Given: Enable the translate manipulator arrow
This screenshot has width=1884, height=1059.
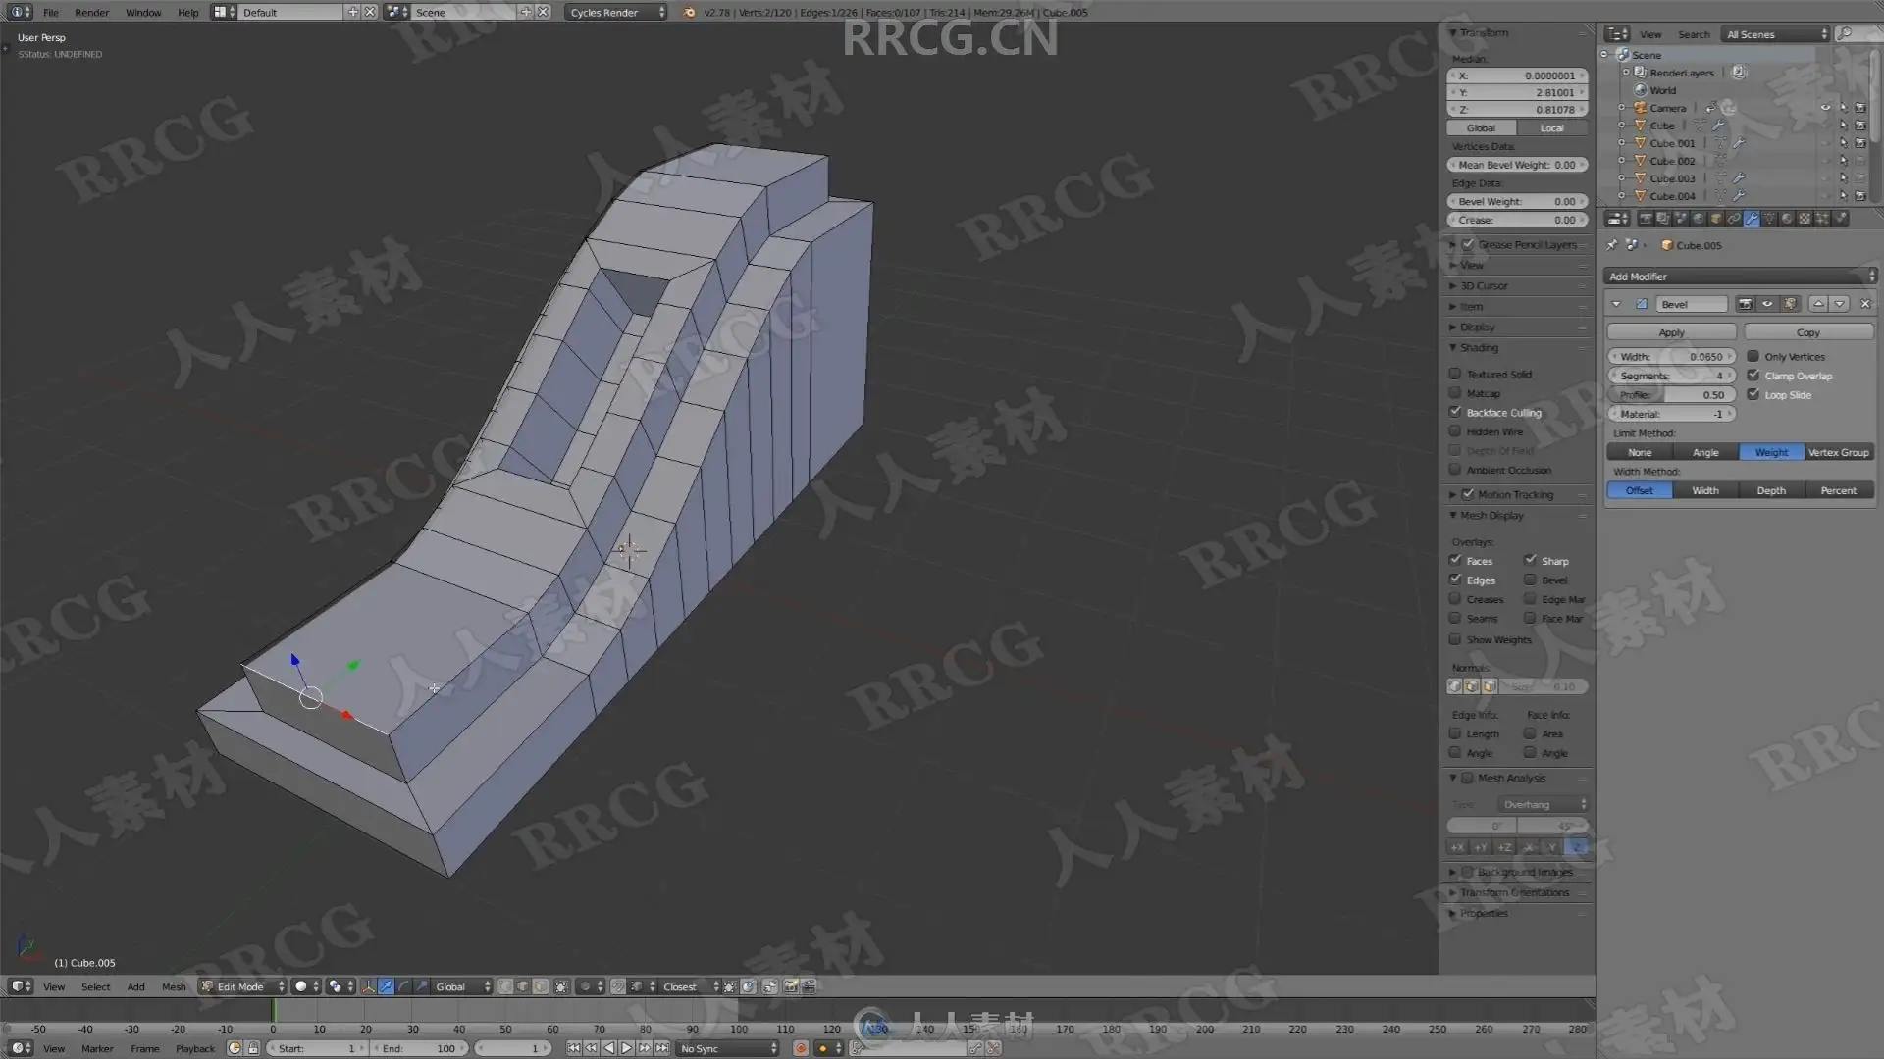Looking at the screenshot, I should pos(386,986).
